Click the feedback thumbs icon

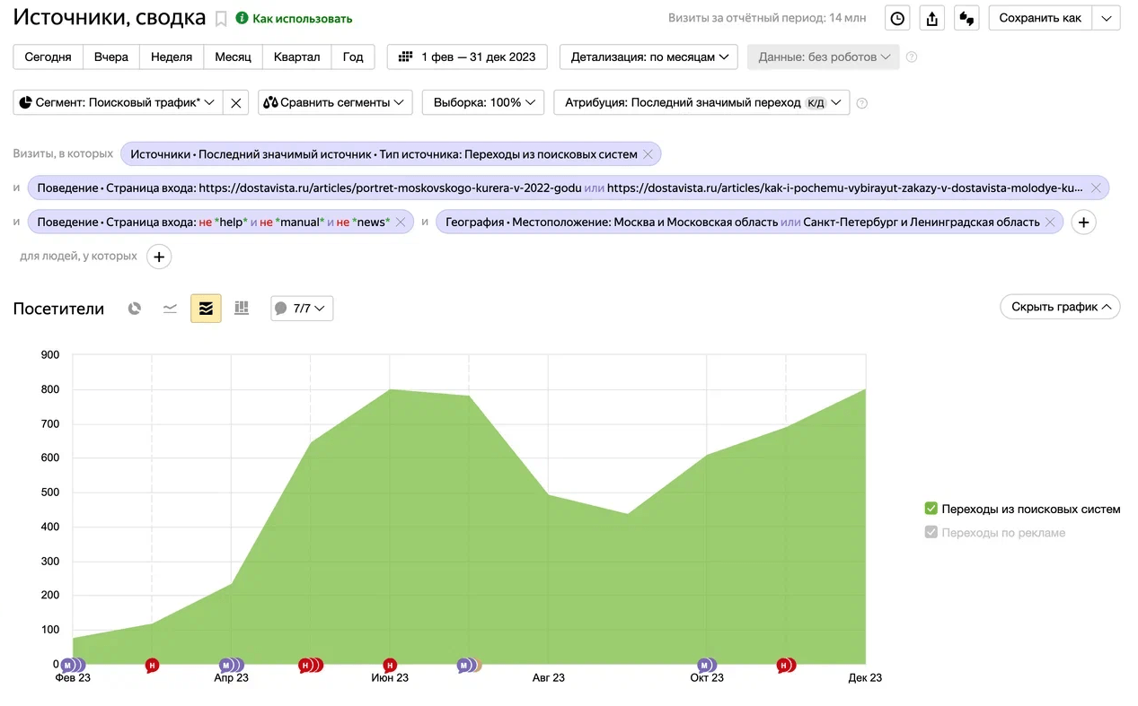click(x=966, y=18)
